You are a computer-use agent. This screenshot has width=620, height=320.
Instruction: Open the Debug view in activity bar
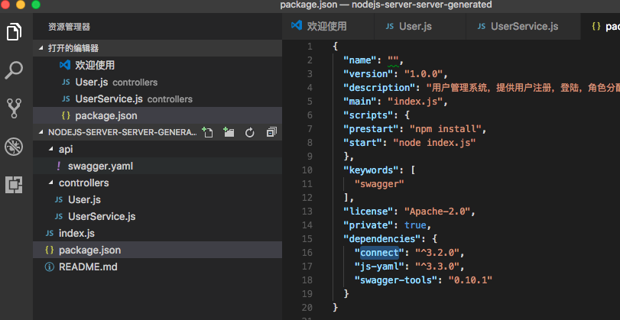(15, 146)
